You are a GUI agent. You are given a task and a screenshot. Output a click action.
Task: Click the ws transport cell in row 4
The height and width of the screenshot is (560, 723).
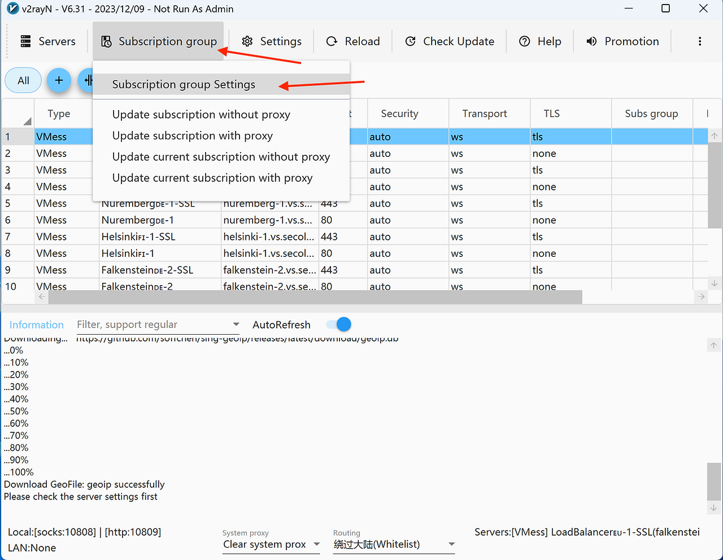(489, 187)
